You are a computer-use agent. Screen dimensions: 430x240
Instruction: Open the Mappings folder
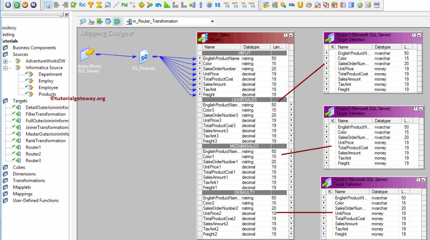point(23,194)
